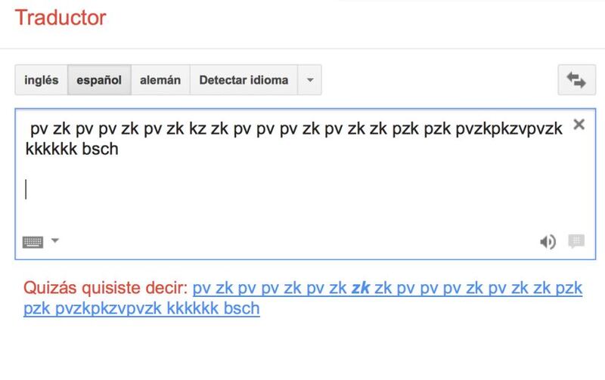Screen dimensions: 605x380
Task: Place cursor in the source text box
Action: coord(306,184)
